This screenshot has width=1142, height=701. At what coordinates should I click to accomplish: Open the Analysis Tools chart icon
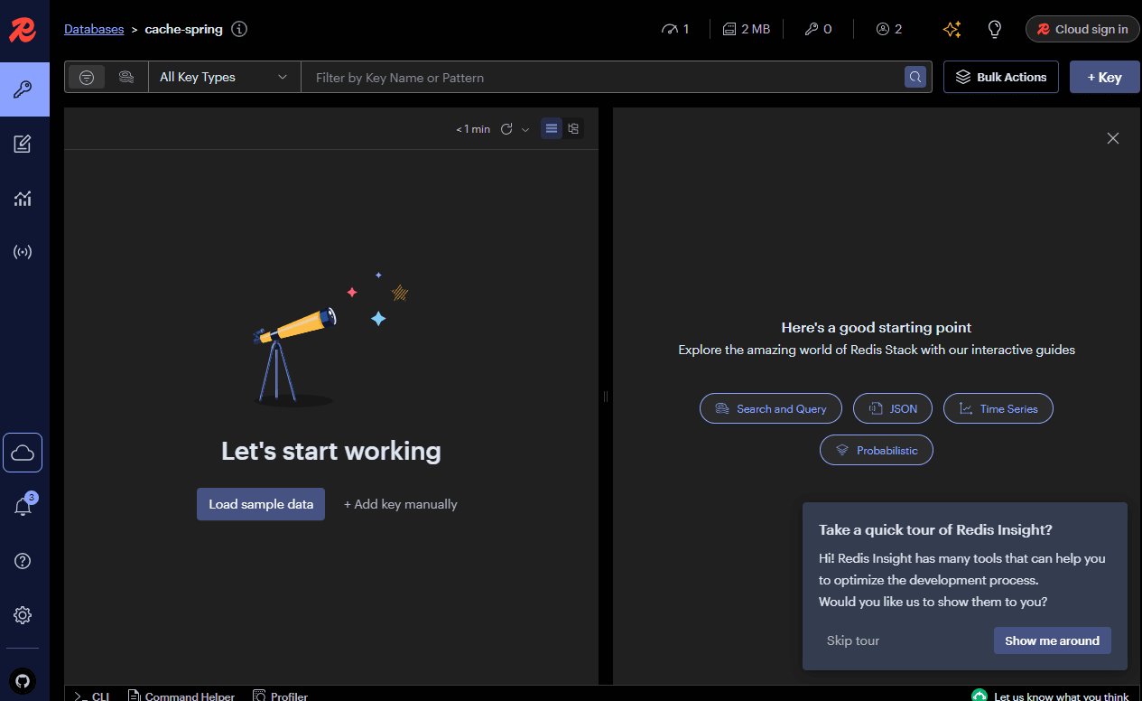click(x=23, y=198)
